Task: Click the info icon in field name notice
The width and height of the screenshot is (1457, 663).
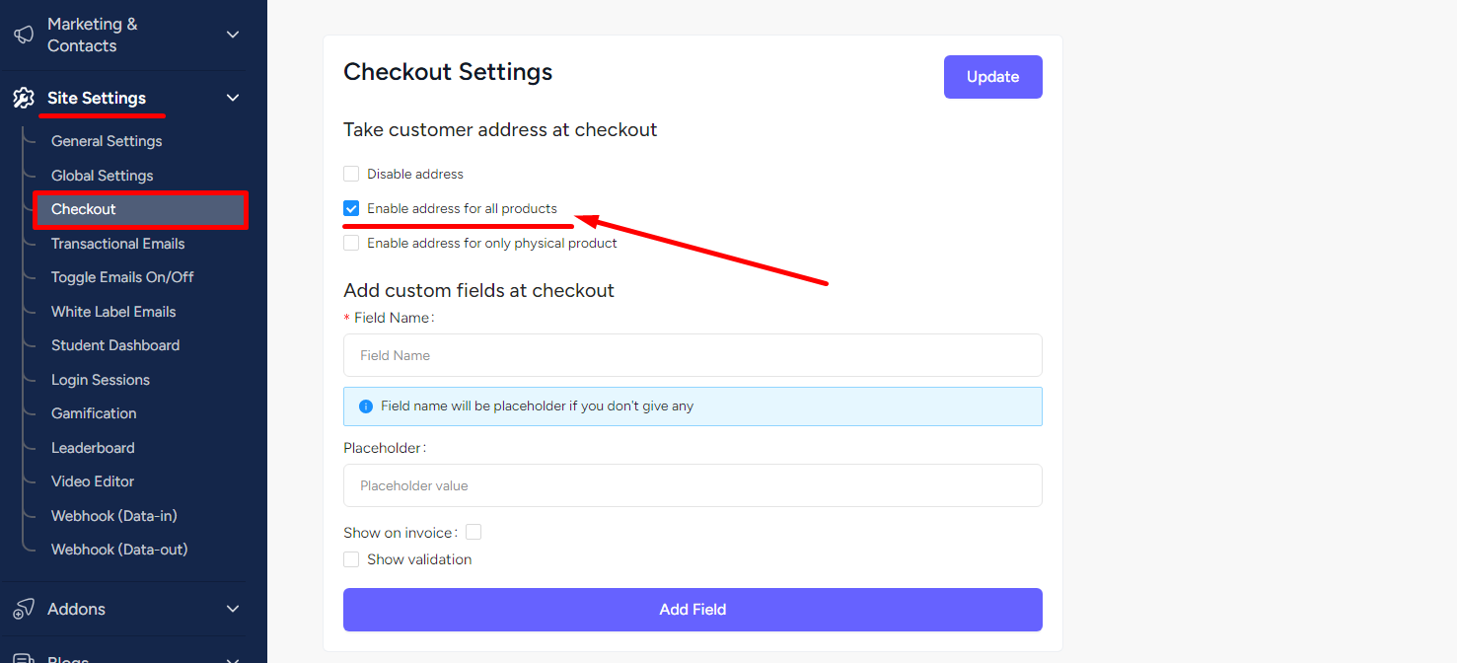Action: point(366,406)
